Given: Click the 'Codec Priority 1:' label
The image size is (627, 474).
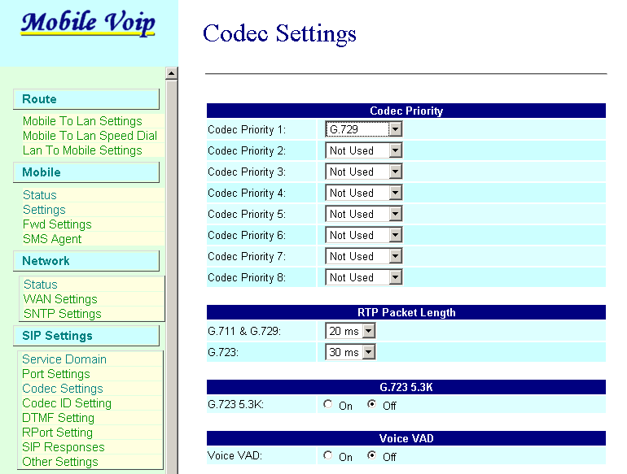Looking at the screenshot, I should (247, 130).
